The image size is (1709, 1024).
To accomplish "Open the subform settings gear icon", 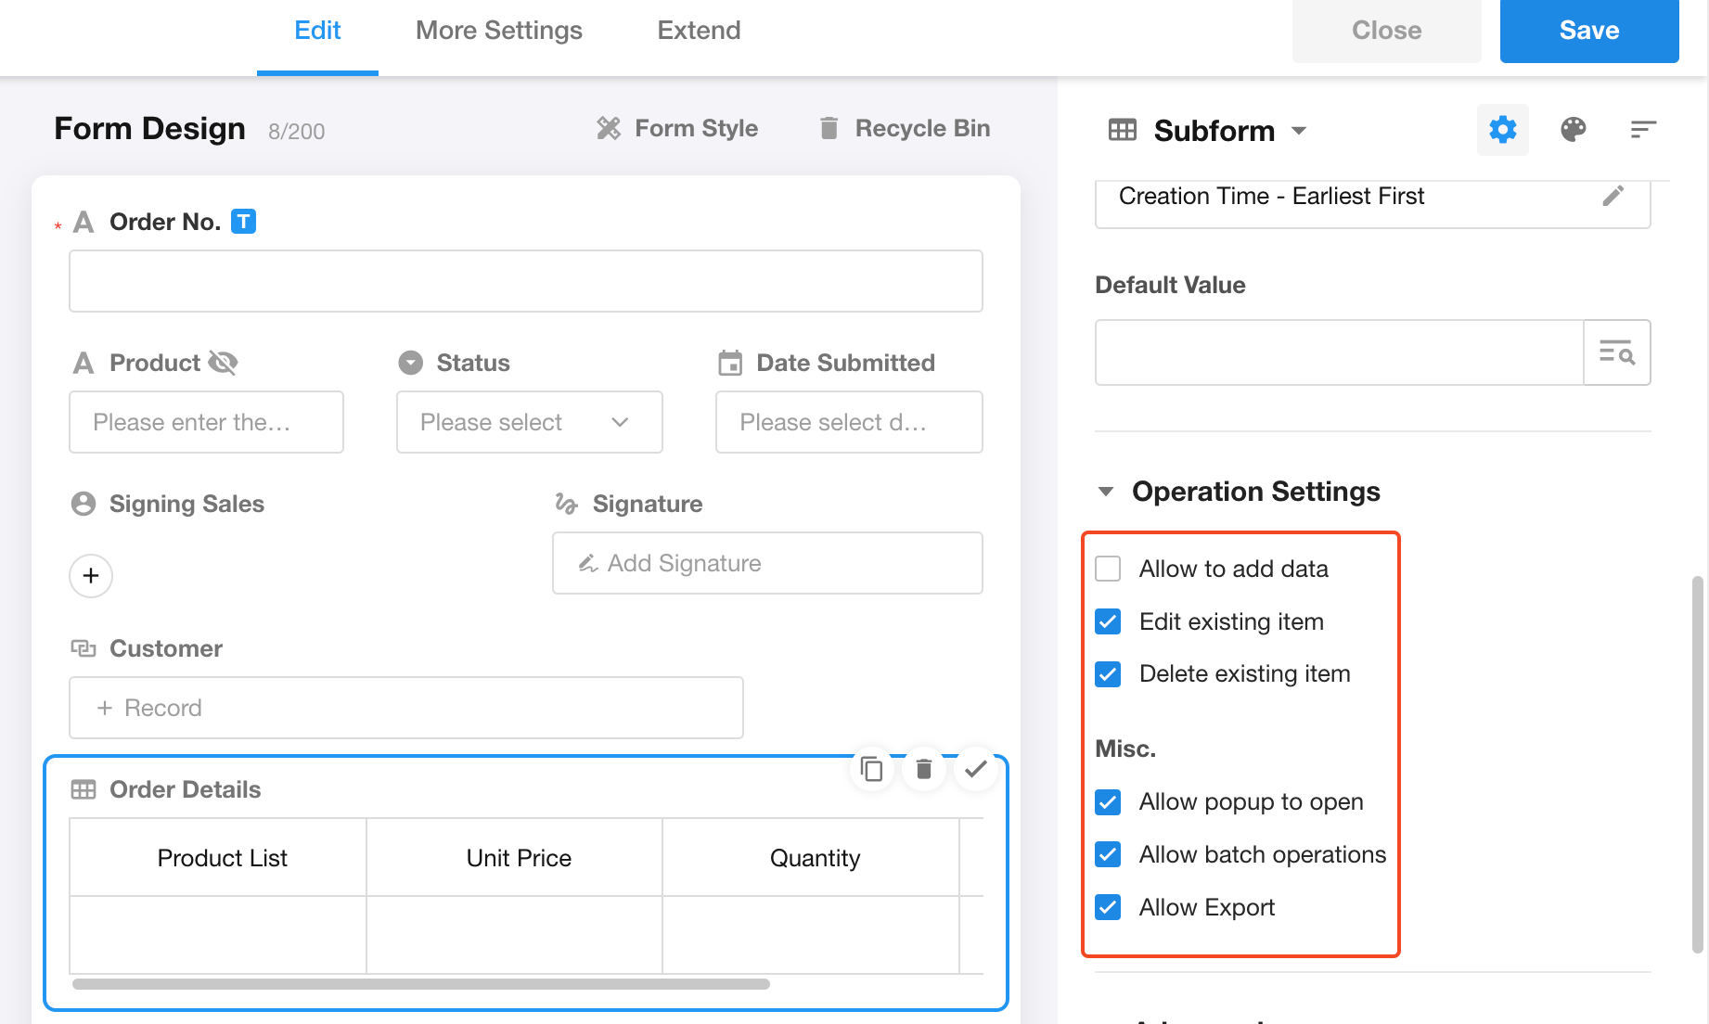I will pyautogui.click(x=1502, y=130).
